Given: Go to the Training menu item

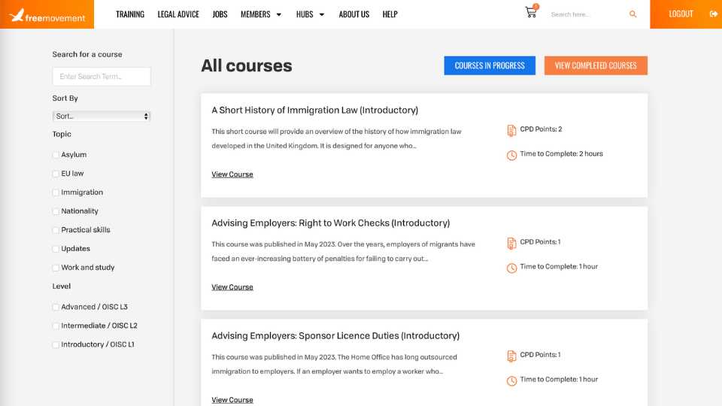Looking at the screenshot, I should [129, 14].
